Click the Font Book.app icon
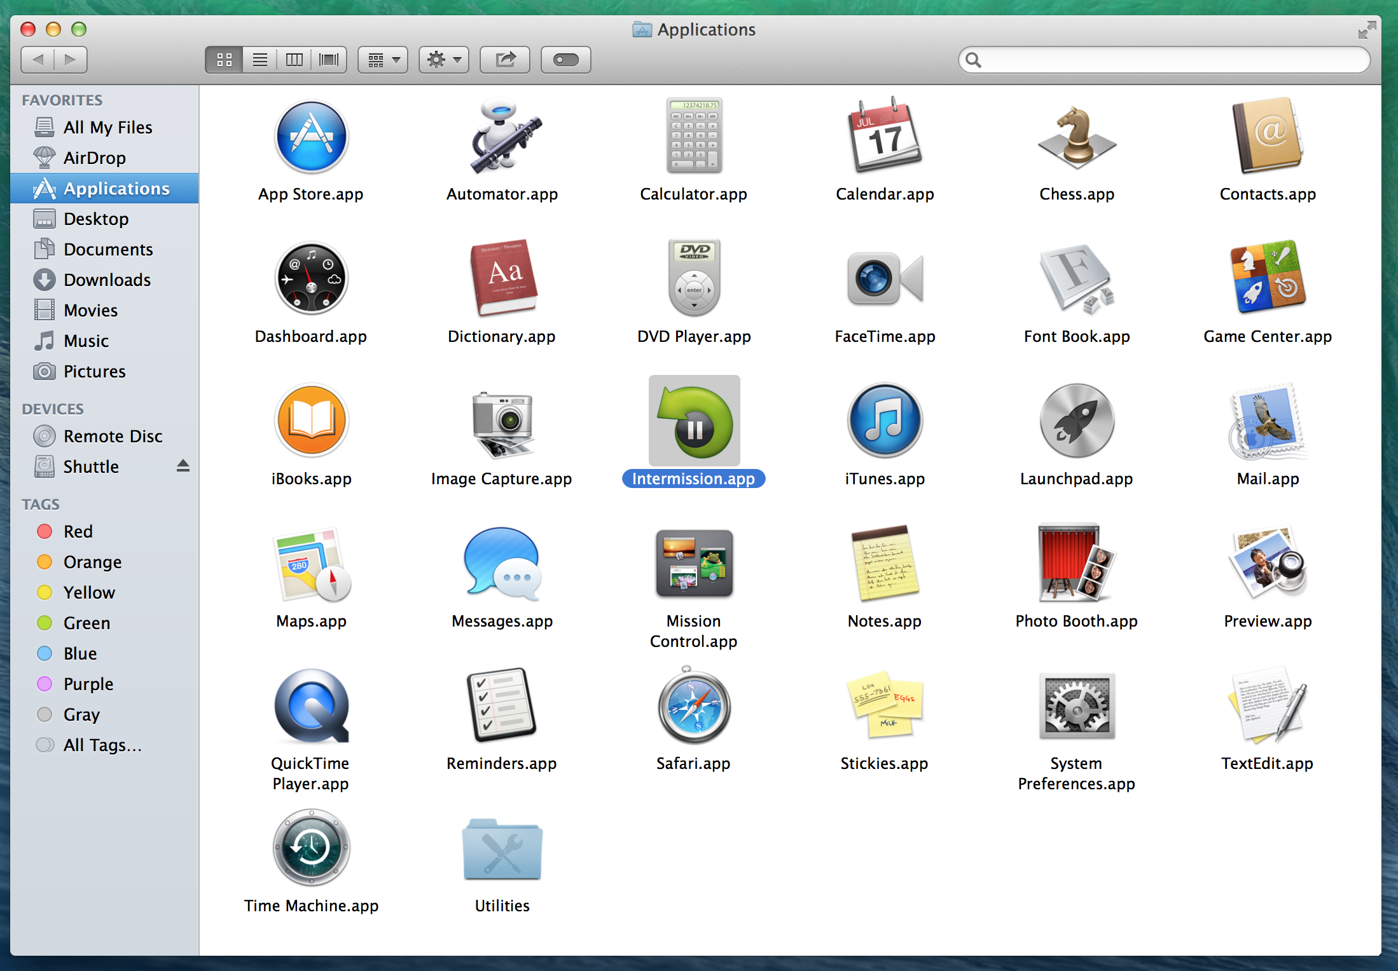The image size is (1398, 971). coord(1077,278)
